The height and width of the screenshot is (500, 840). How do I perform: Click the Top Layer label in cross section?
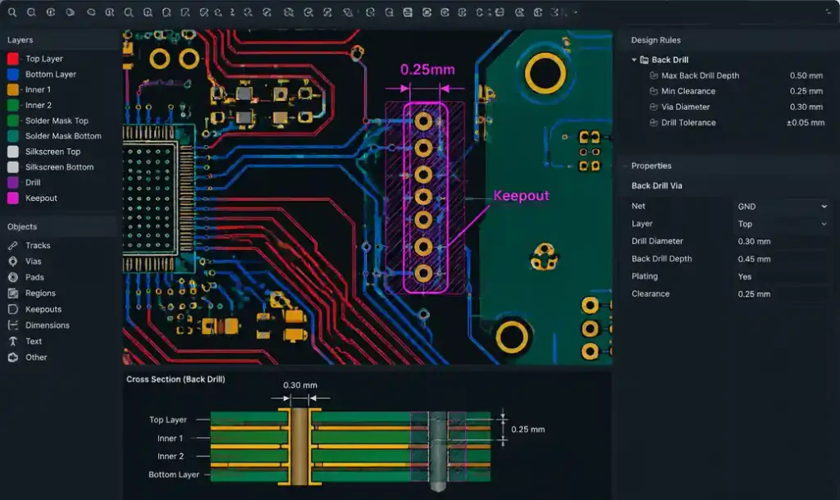167,420
